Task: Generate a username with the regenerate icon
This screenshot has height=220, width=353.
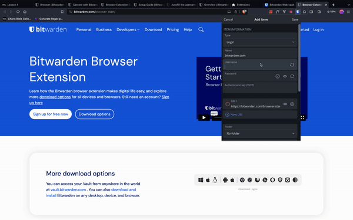Action: click(x=292, y=65)
